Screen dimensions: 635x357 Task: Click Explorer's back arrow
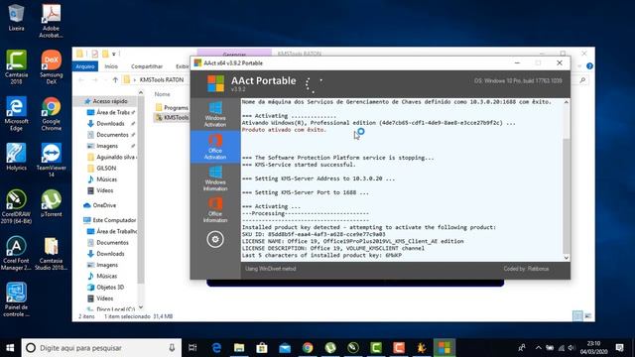[x=81, y=80]
